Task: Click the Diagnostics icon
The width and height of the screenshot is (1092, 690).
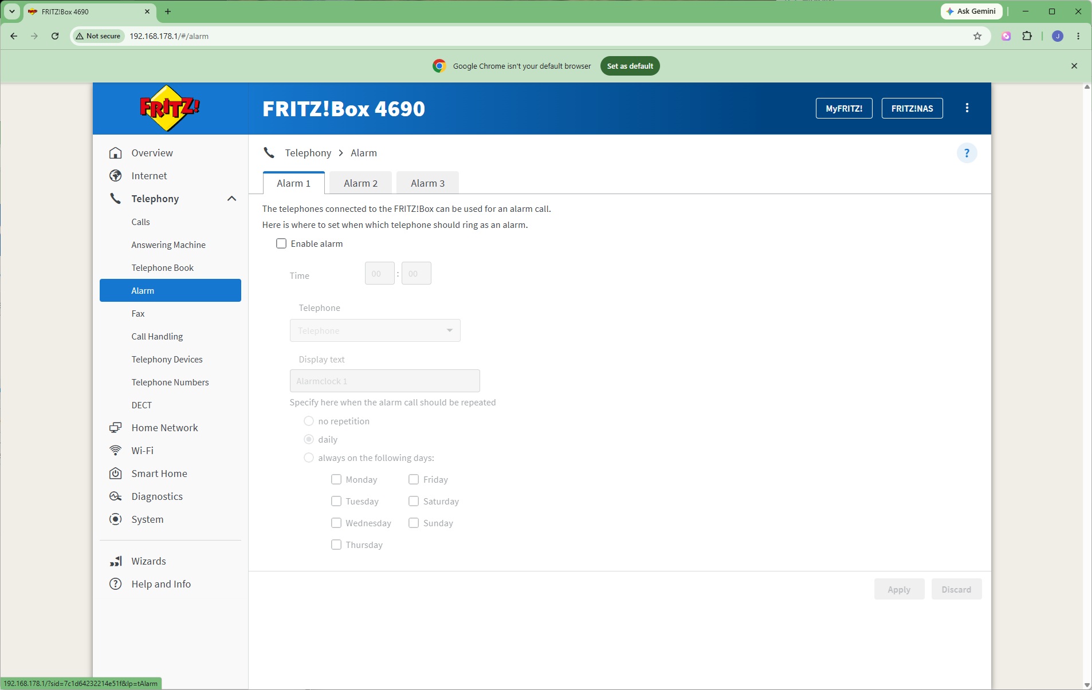Action: click(x=116, y=496)
